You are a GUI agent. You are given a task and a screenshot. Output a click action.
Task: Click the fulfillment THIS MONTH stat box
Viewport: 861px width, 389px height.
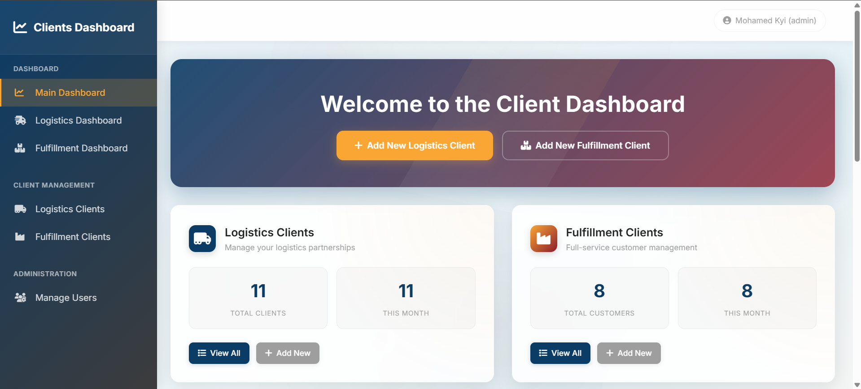(x=747, y=298)
